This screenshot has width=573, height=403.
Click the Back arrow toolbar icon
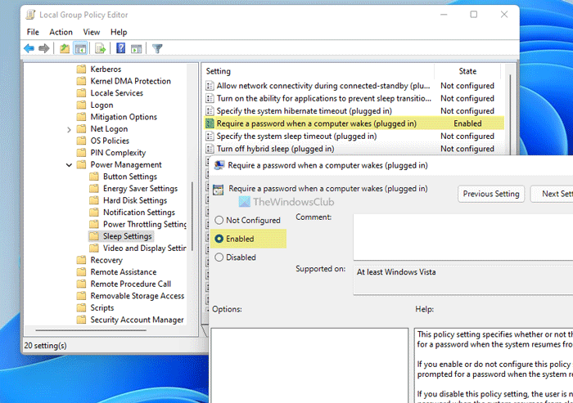coord(29,48)
